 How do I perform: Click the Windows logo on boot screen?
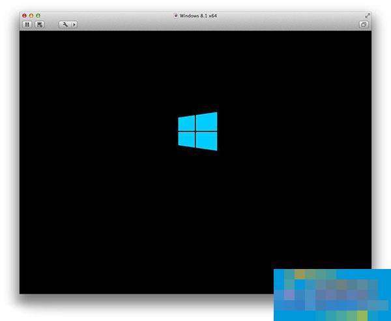[197, 131]
